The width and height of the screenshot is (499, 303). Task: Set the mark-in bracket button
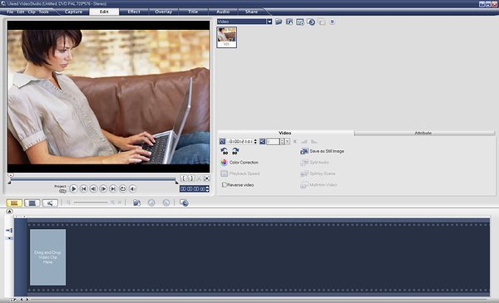[183, 178]
